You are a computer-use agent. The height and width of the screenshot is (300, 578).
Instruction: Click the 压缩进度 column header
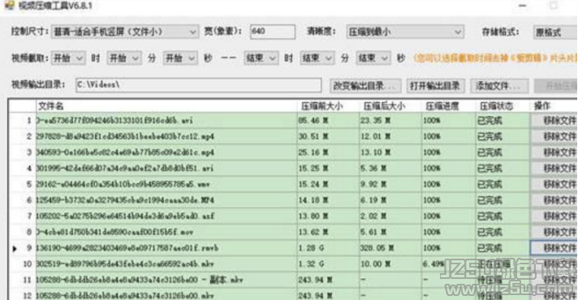(x=449, y=106)
